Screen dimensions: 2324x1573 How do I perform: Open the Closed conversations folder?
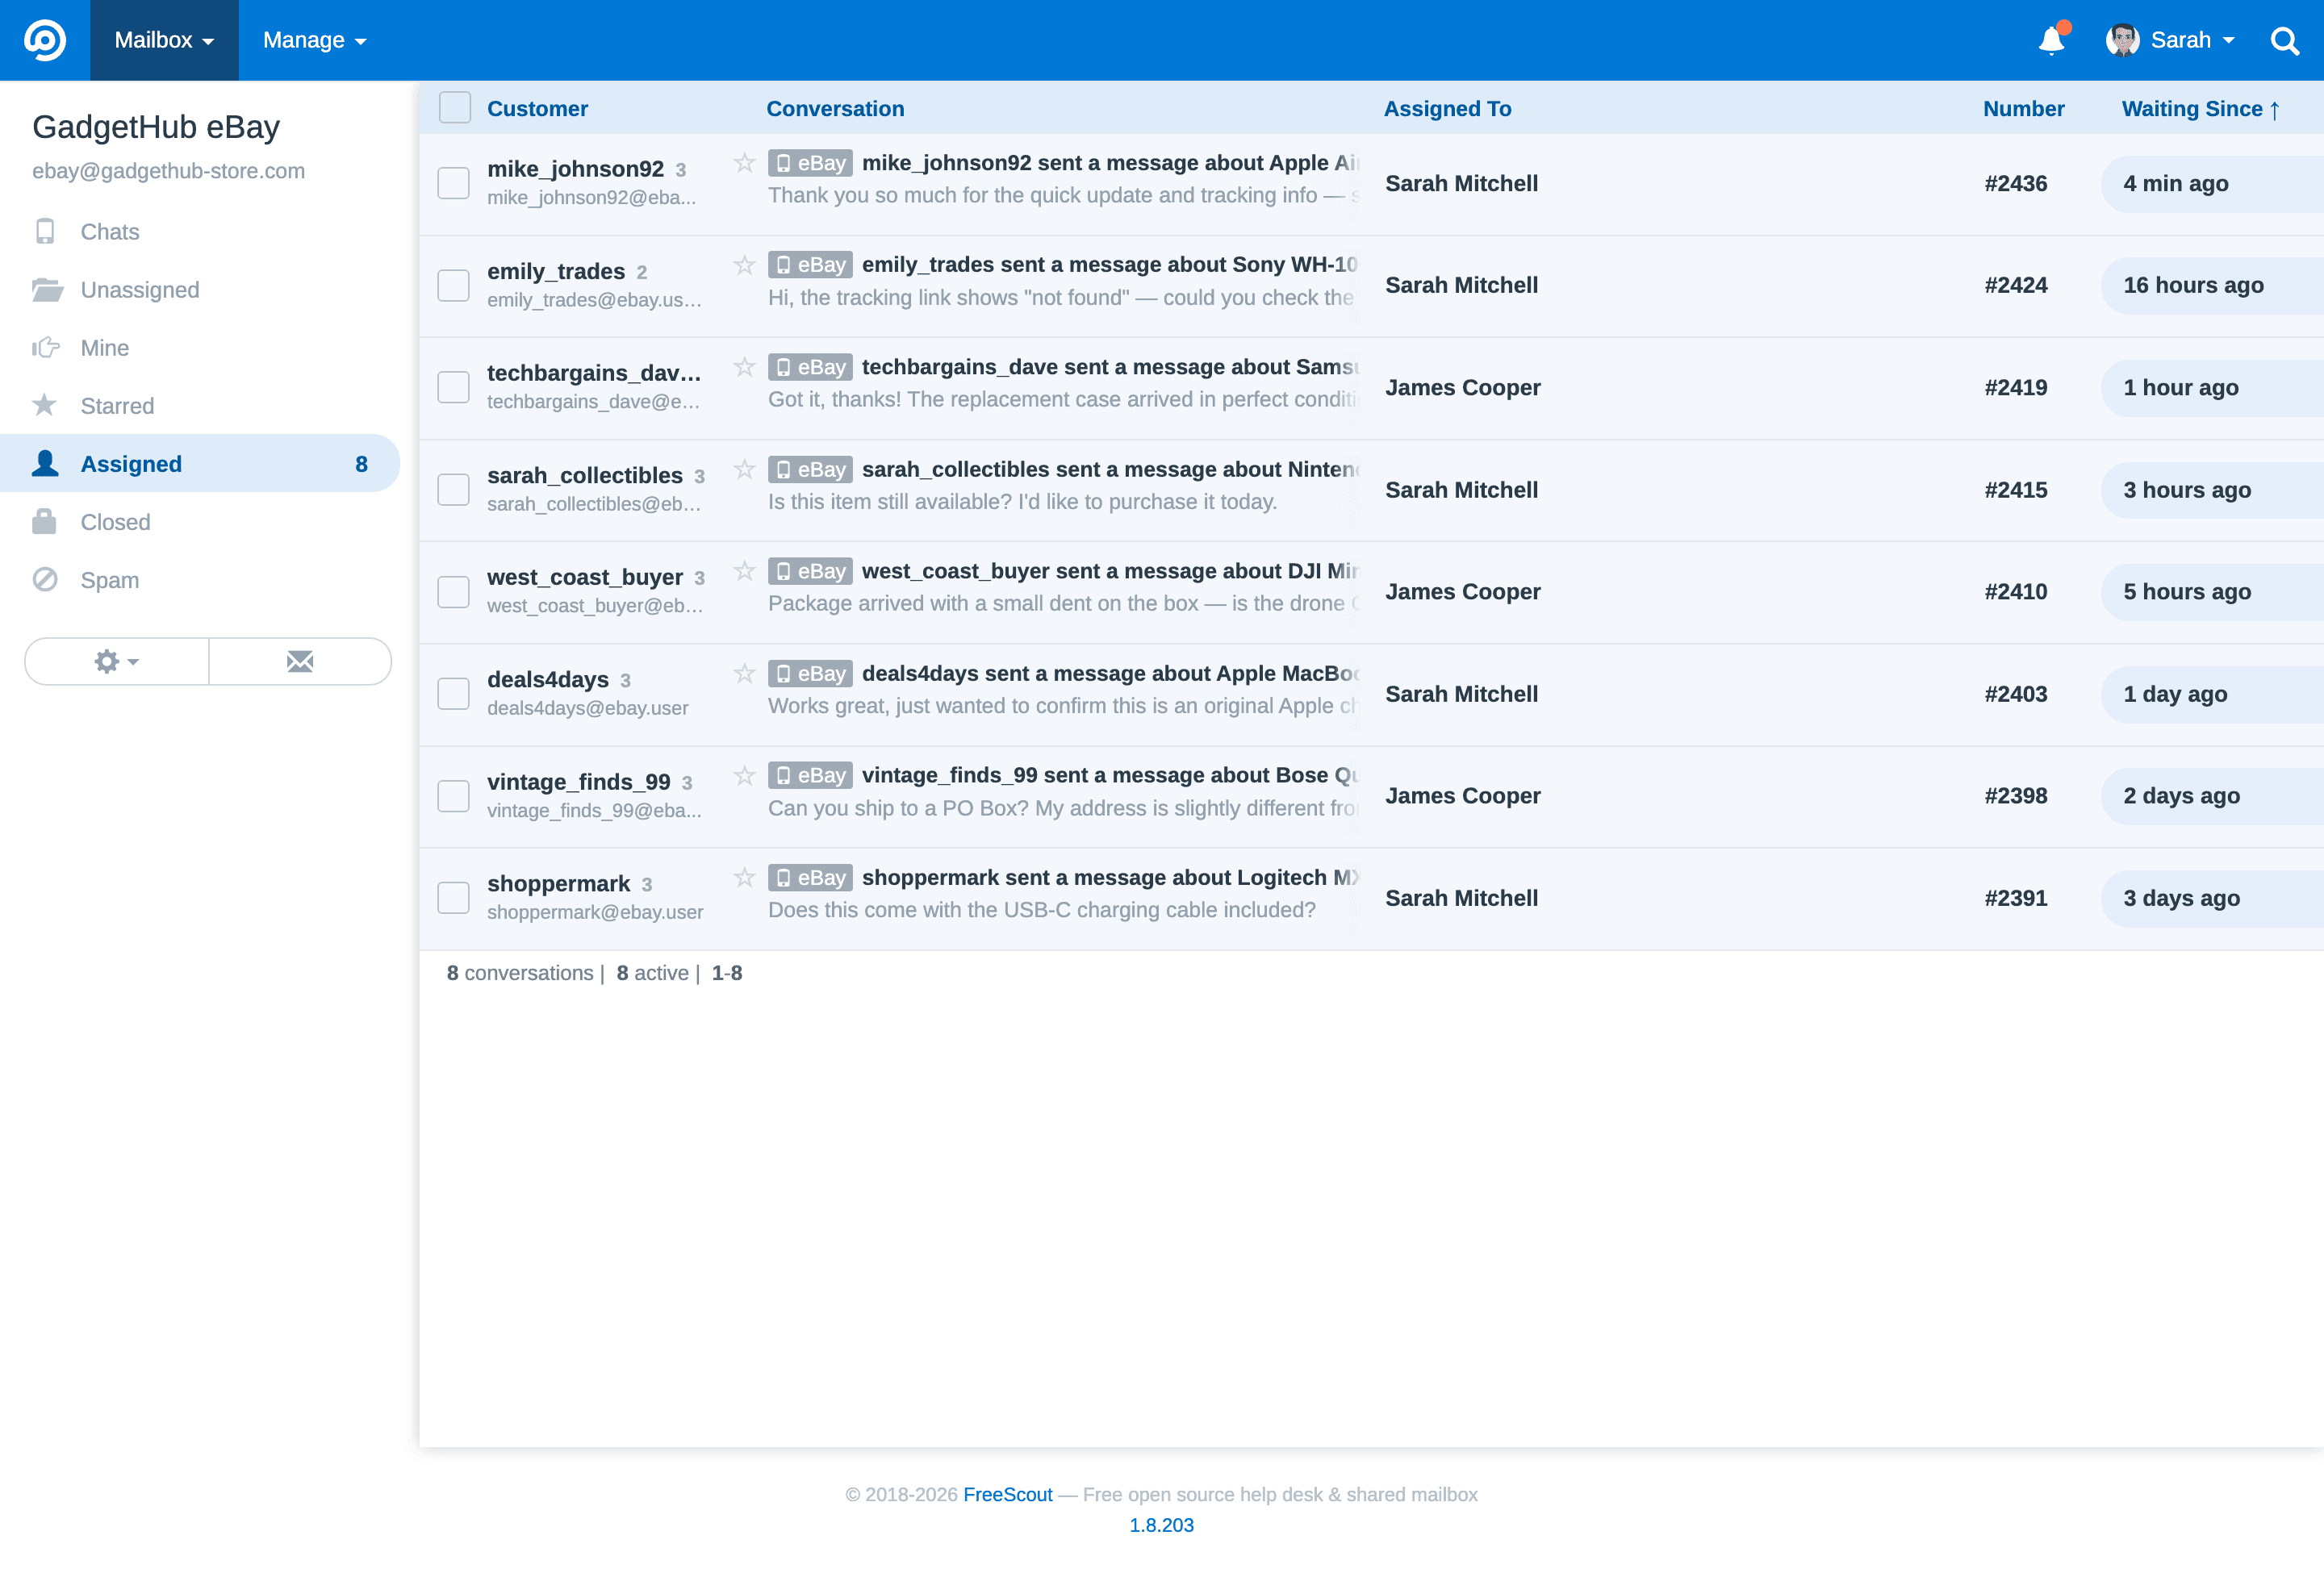click(116, 520)
